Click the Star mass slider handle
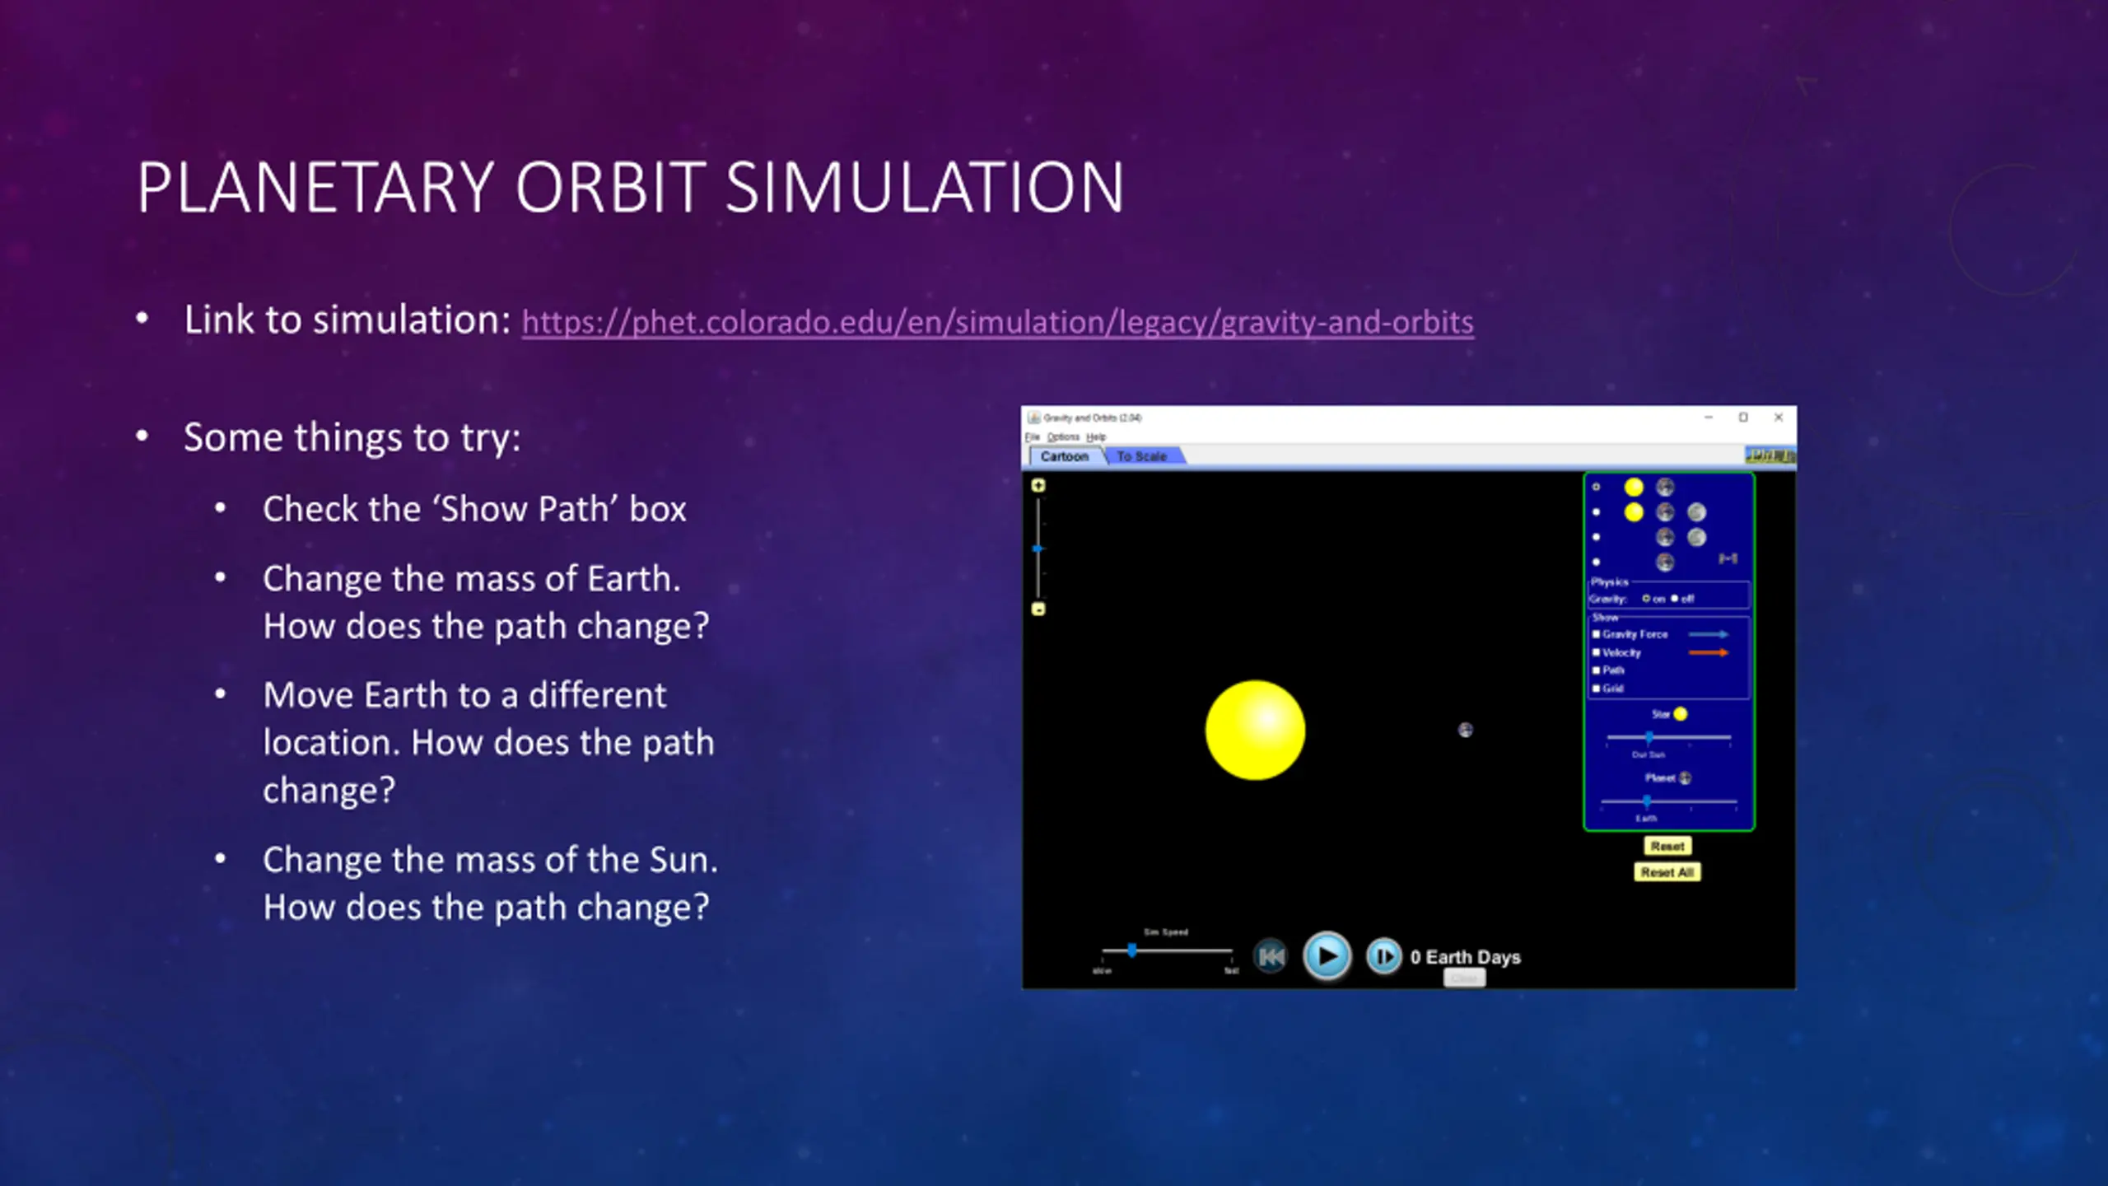This screenshot has width=2108, height=1186. (x=1649, y=737)
